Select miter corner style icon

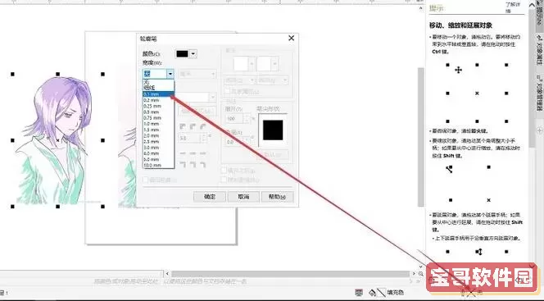click(x=183, y=127)
